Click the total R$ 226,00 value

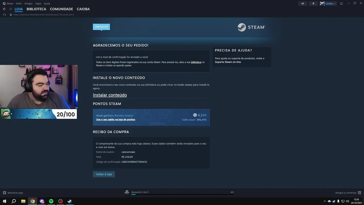pyautogui.click(x=127, y=157)
